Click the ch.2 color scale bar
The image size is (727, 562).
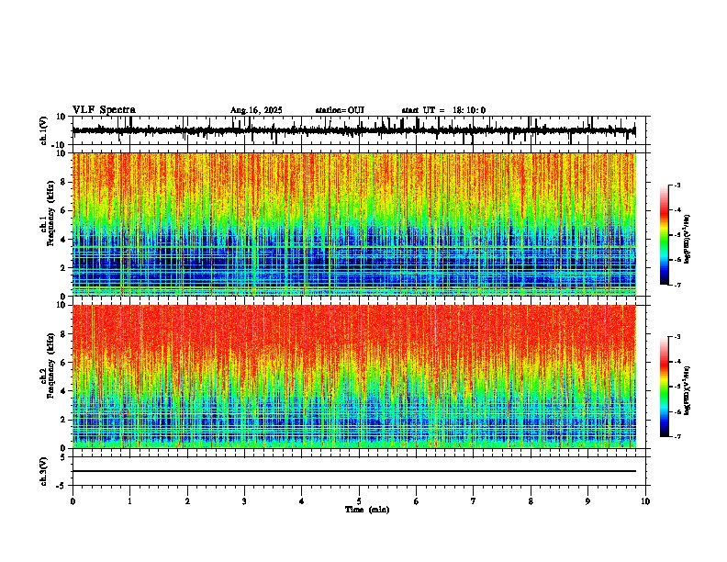click(x=665, y=387)
